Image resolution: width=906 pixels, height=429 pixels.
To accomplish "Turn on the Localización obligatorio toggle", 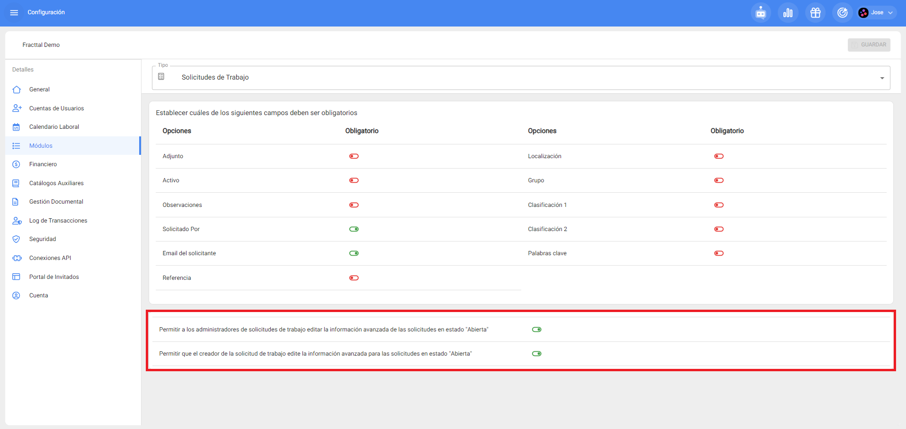I will tap(719, 156).
